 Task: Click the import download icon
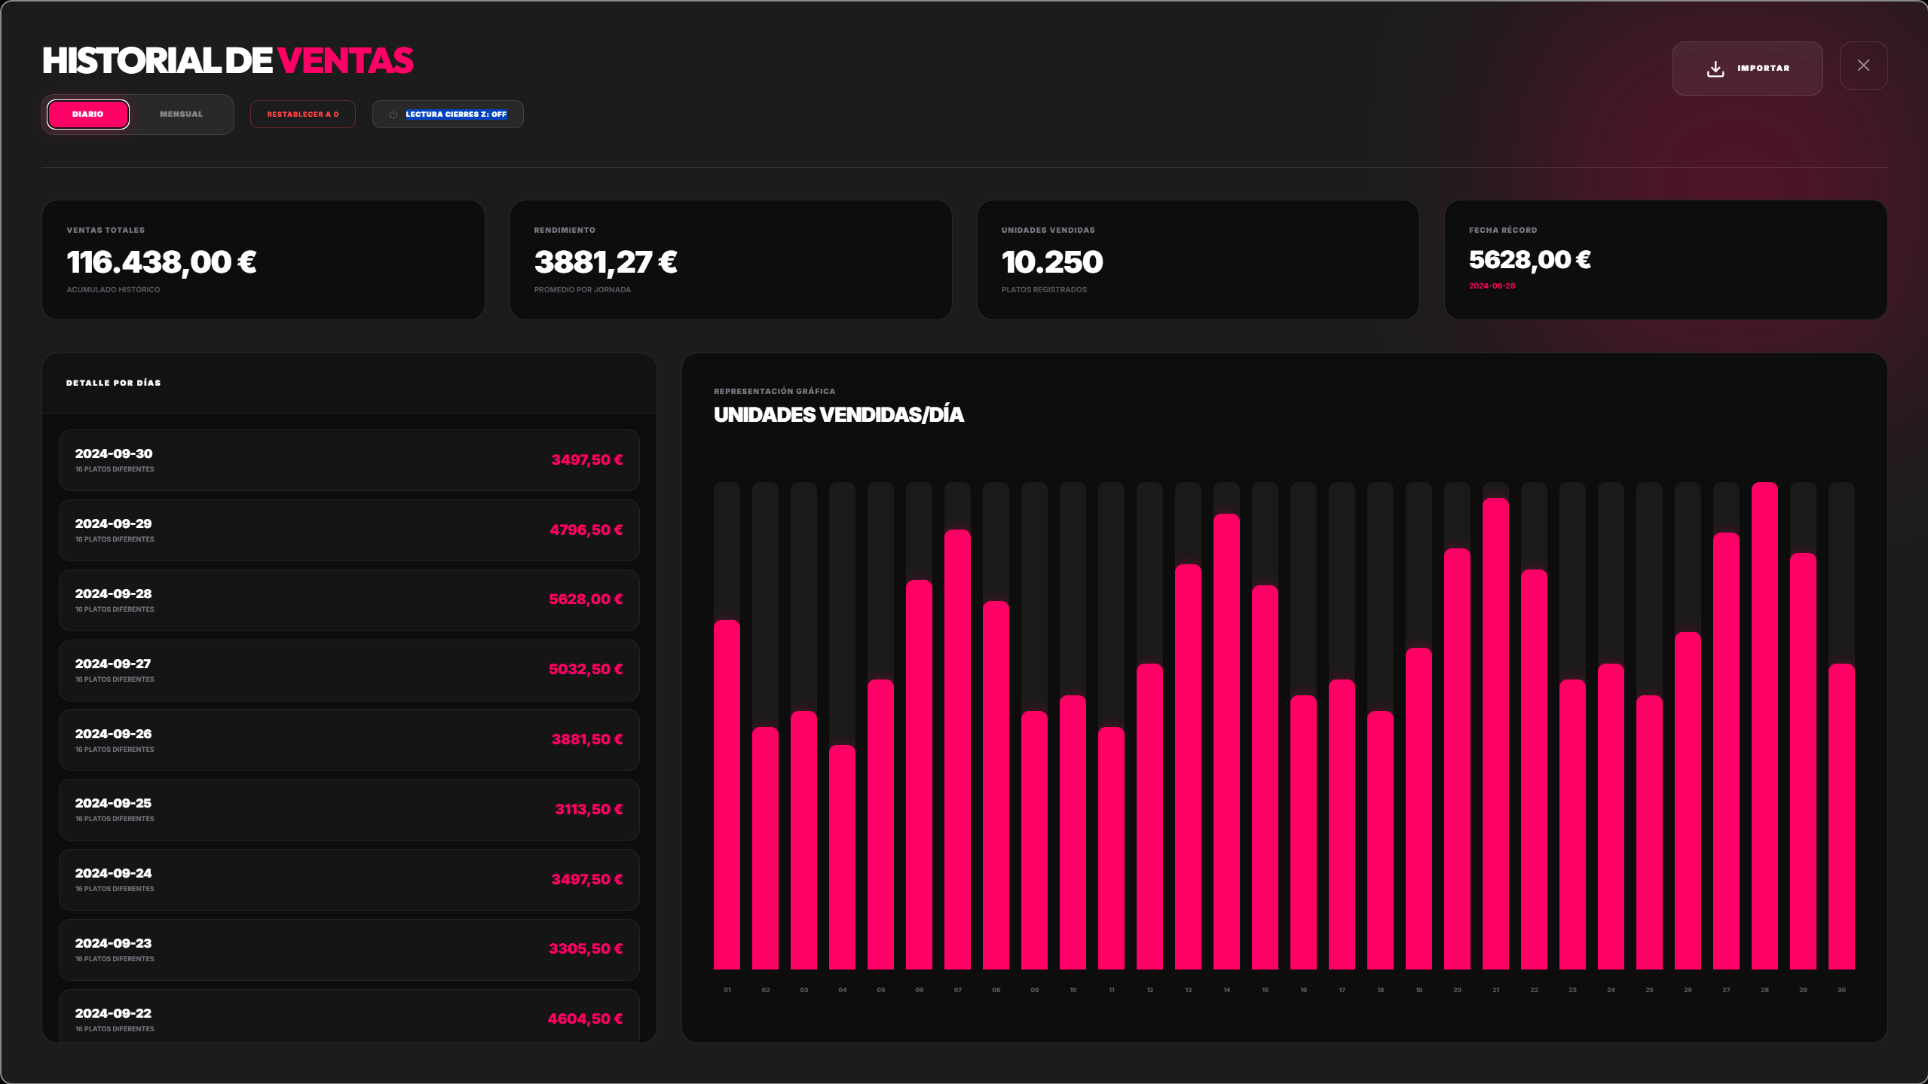click(1715, 69)
